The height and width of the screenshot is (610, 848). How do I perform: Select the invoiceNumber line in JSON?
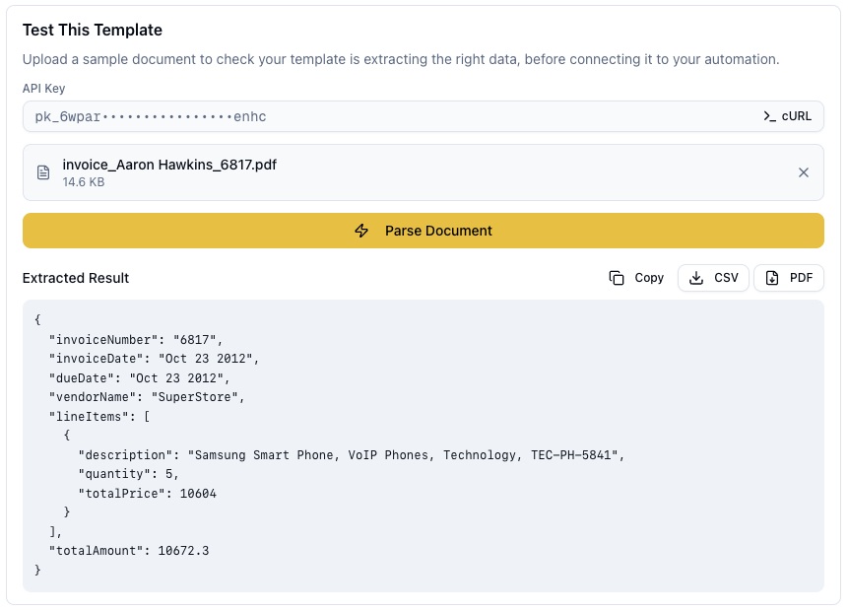point(136,339)
